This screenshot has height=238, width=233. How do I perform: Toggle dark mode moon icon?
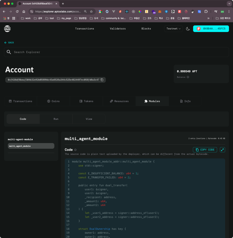pos(188,29)
